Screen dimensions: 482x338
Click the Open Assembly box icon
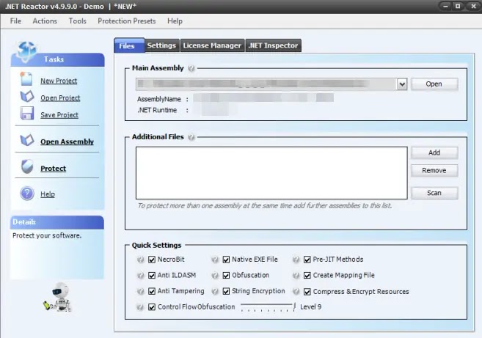click(27, 140)
